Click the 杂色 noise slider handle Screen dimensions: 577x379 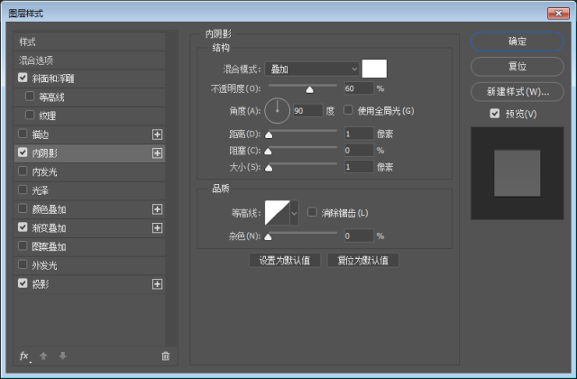tap(269, 236)
